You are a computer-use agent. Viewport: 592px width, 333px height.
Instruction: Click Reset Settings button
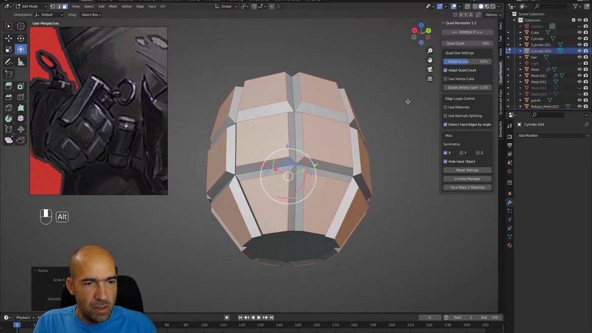467,170
